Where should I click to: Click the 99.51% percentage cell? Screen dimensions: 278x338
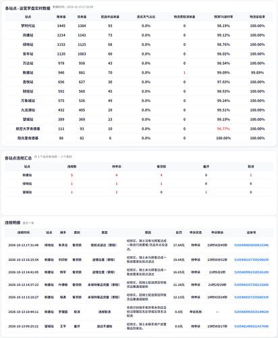tap(223, 110)
